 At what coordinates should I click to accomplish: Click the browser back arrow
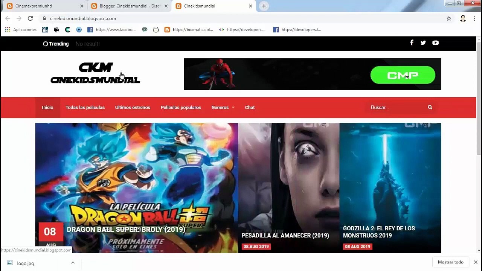pyautogui.click(x=8, y=18)
